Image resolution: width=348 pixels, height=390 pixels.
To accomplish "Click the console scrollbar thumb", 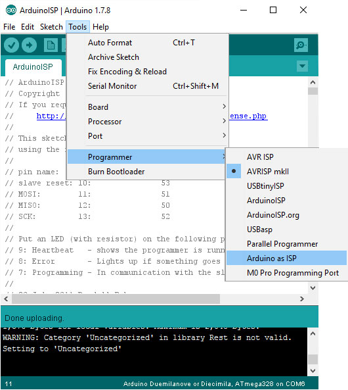I will pyautogui.click(x=313, y=359).
